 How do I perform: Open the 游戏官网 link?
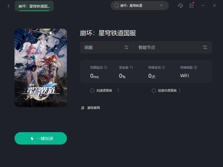point(93,108)
